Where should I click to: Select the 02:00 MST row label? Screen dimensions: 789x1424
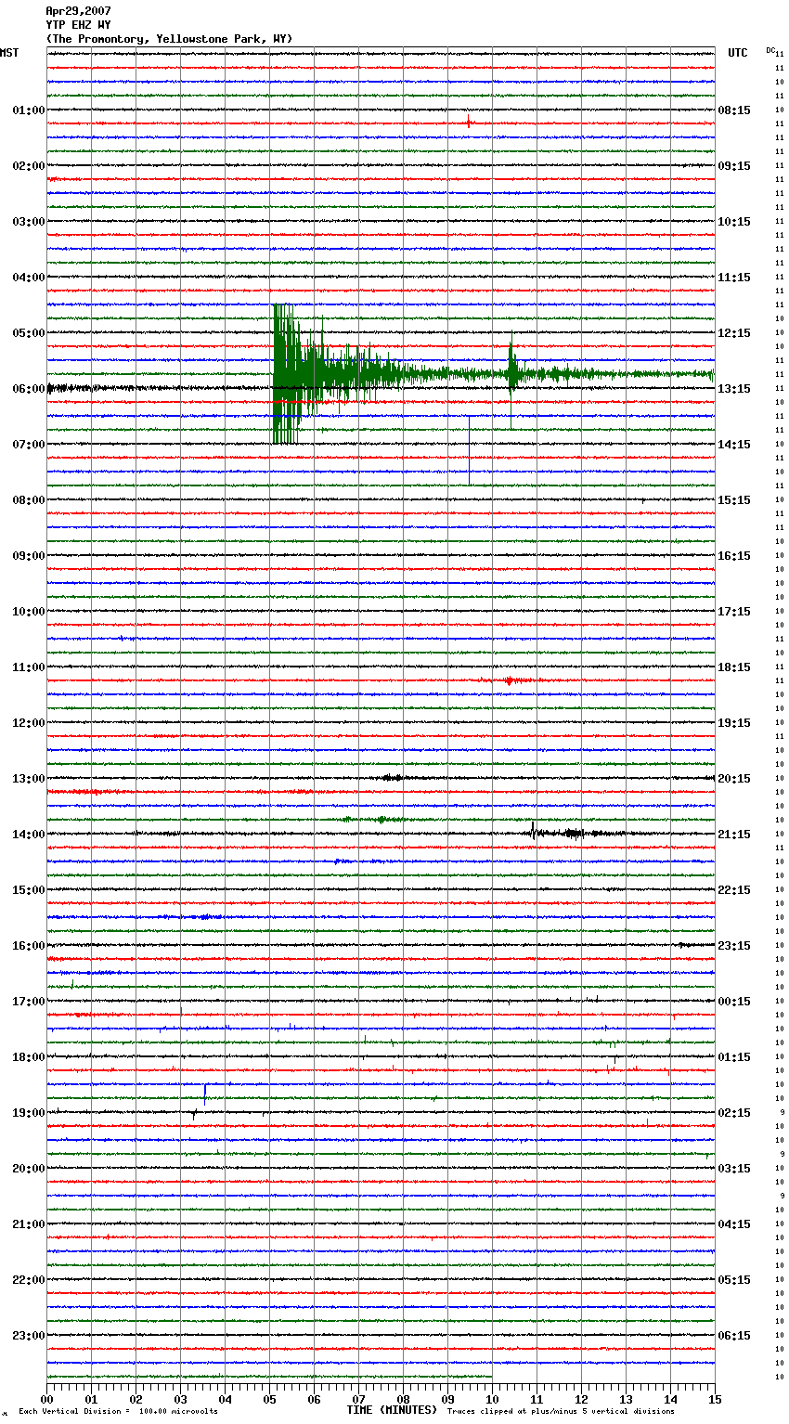tap(29, 166)
